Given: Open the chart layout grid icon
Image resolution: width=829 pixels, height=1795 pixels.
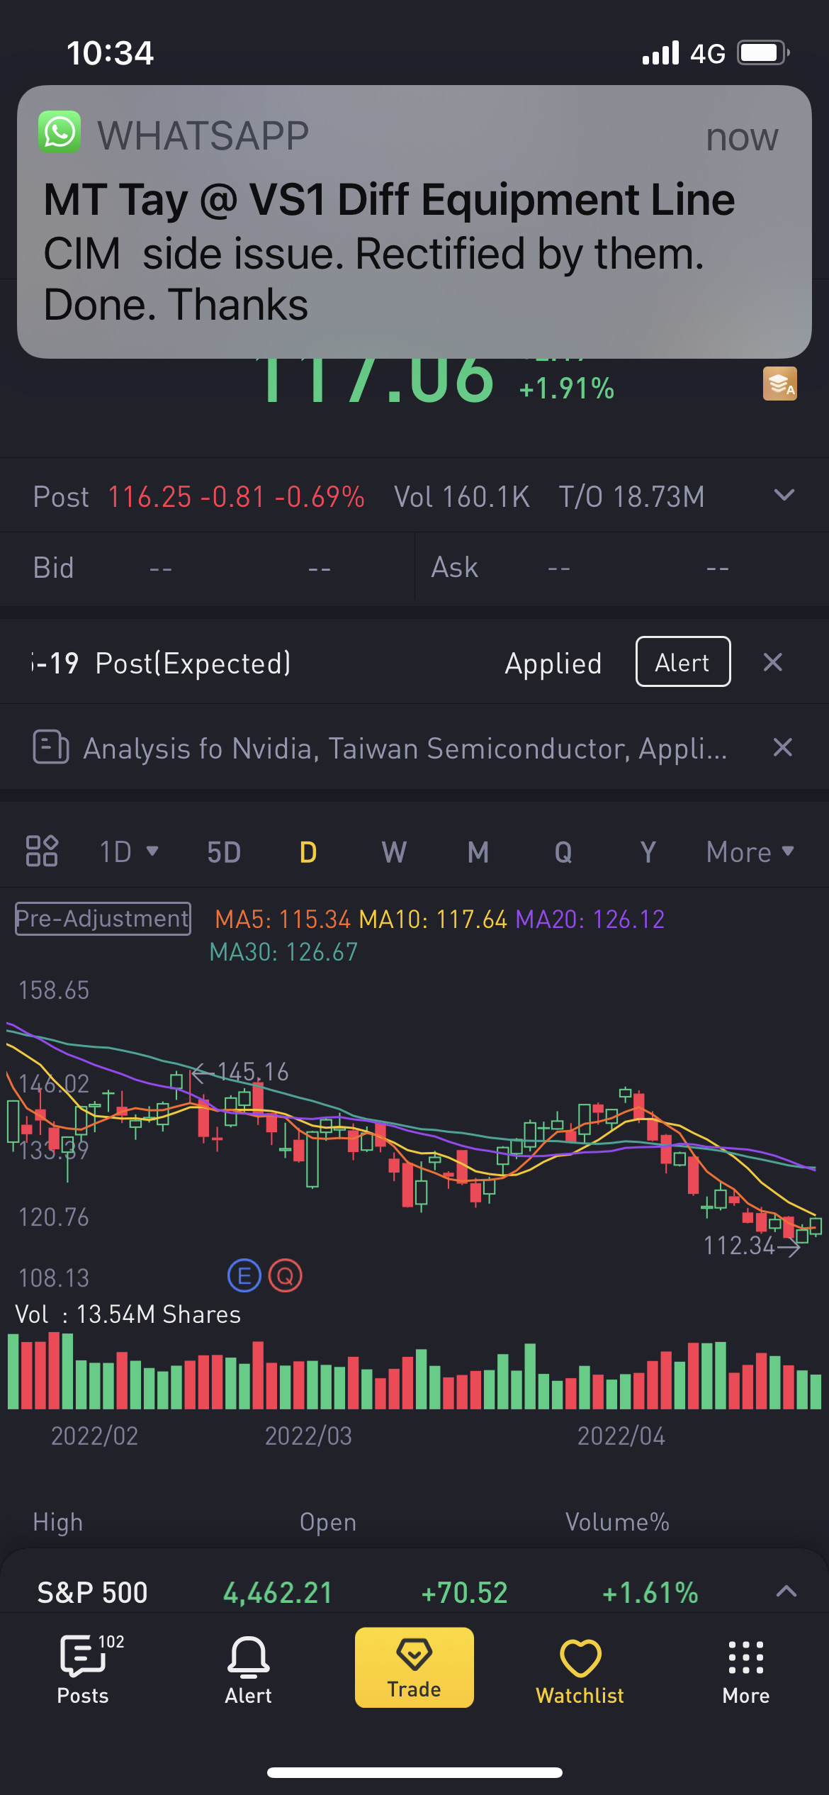Looking at the screenshot, I should tap(42, 851).
